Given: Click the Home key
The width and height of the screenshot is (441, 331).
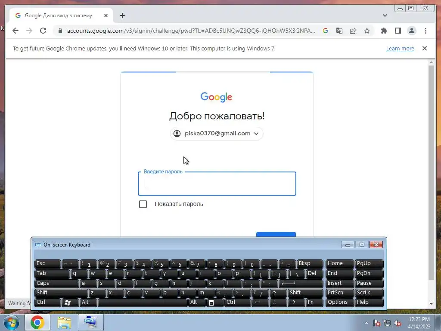Looking at the screenshot, I should 339,264.
